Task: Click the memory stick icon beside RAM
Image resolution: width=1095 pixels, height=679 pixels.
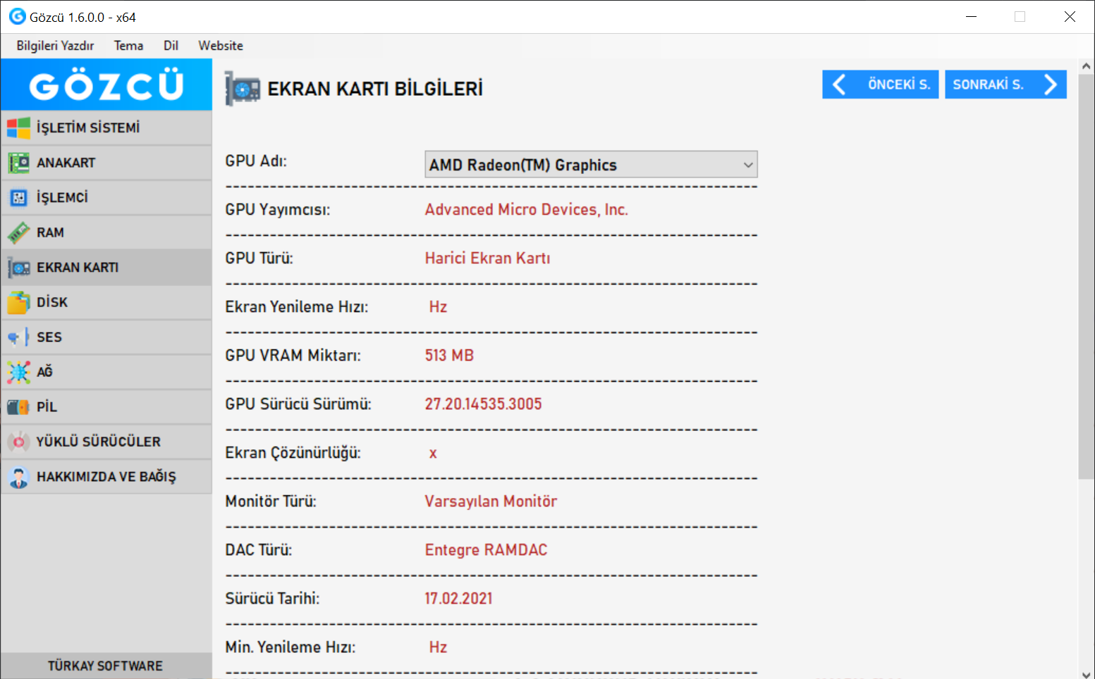Action: (18, 232)
